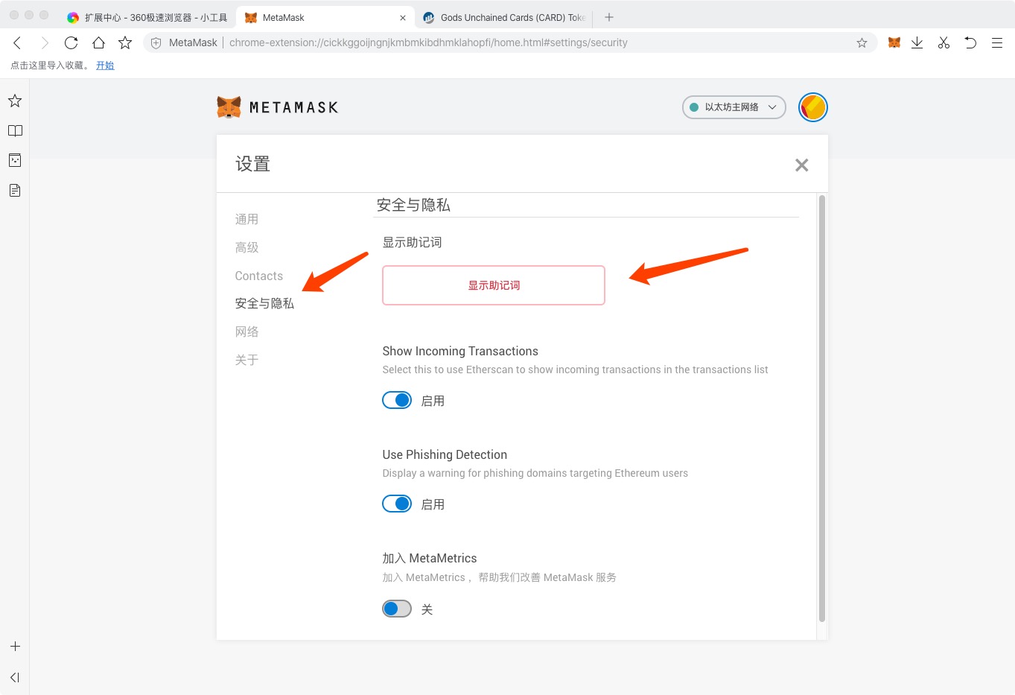Open a new browser tab
Screen dimensions: 1015x695
(x=609, y=17)
